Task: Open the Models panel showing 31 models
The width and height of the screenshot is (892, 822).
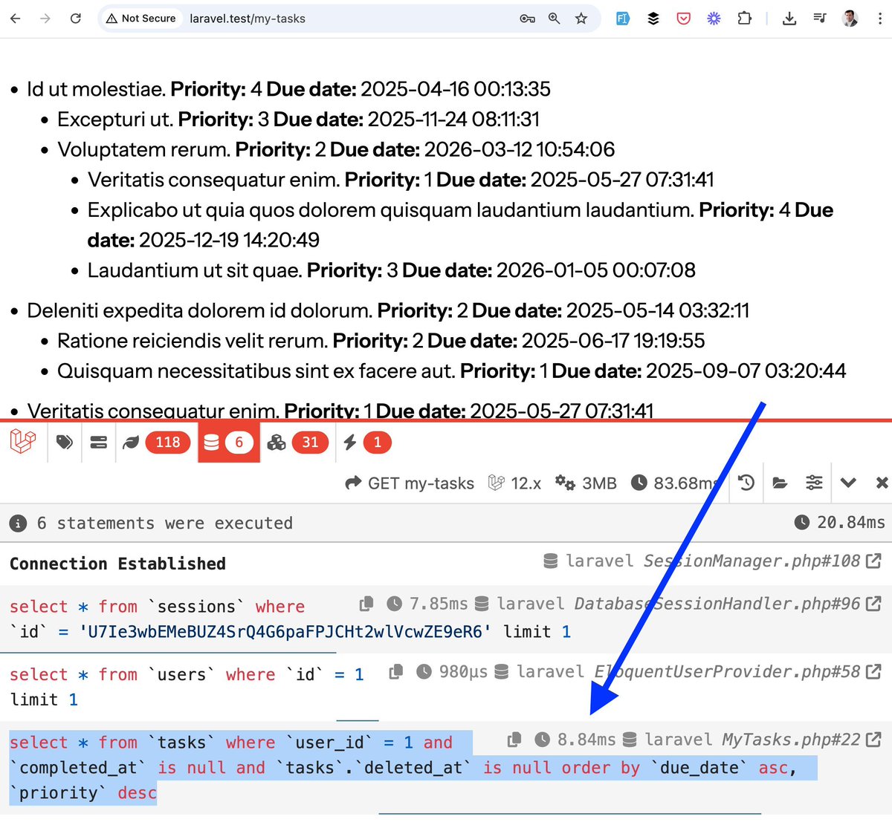Action: pyautogui.click(x=294, y=442)
